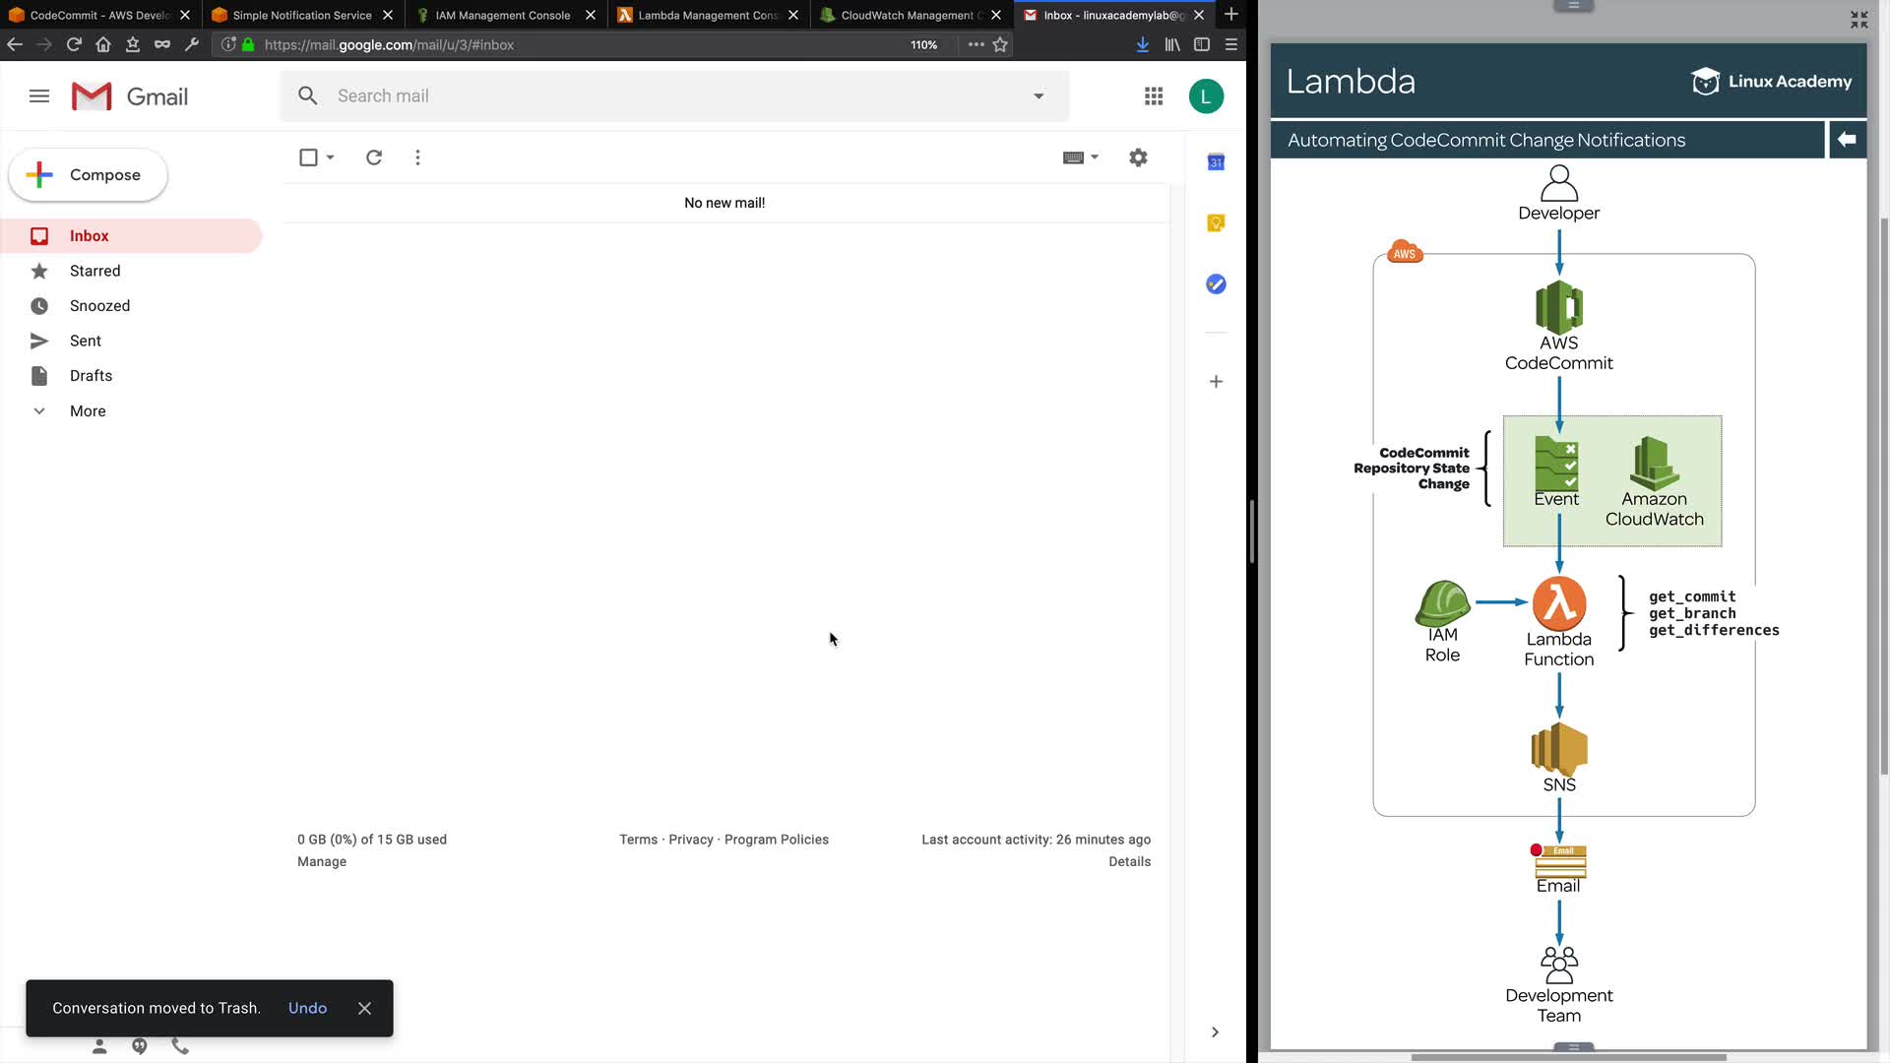Open Google apps grid
Image resolution: width=1890 pixels, height=1063 pixels.
[1154, 96]
